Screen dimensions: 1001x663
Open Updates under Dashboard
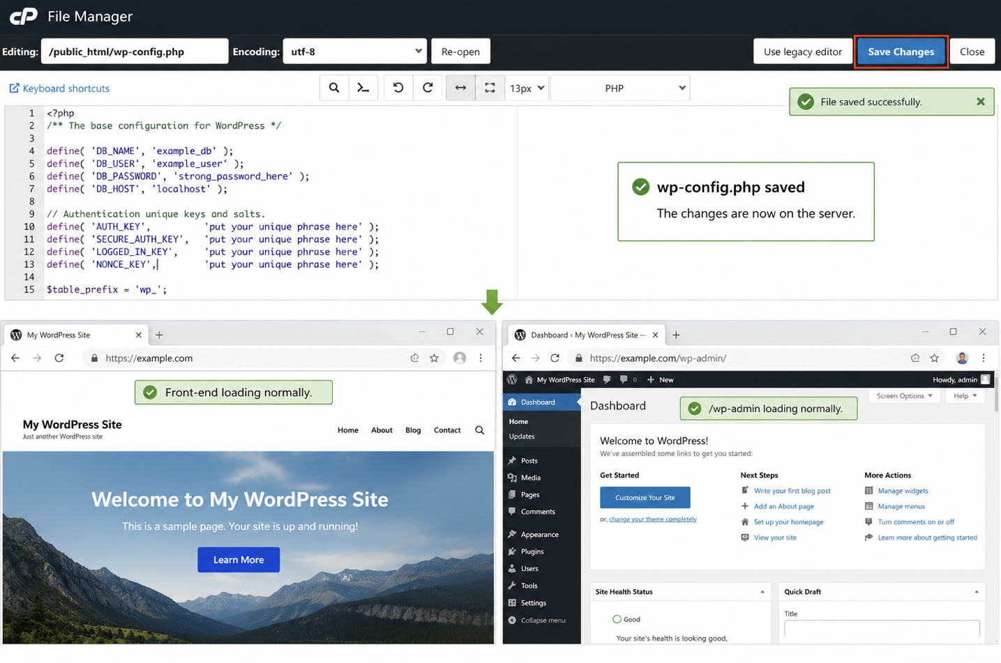pyautogui.click(x=522, y=436)
